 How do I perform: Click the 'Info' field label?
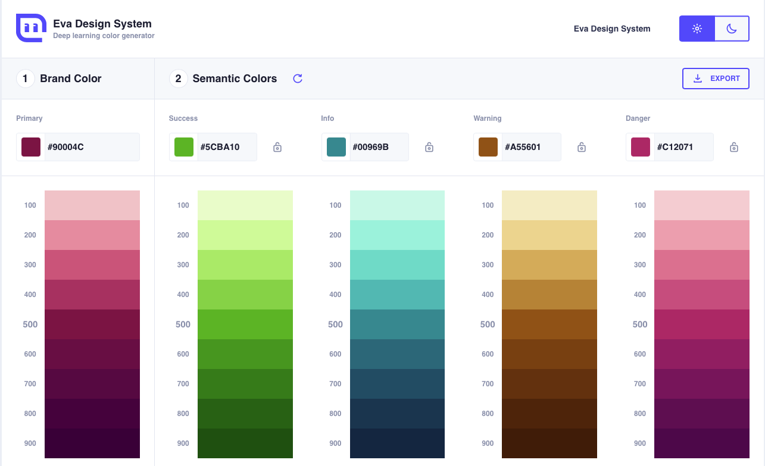point(327,118)
